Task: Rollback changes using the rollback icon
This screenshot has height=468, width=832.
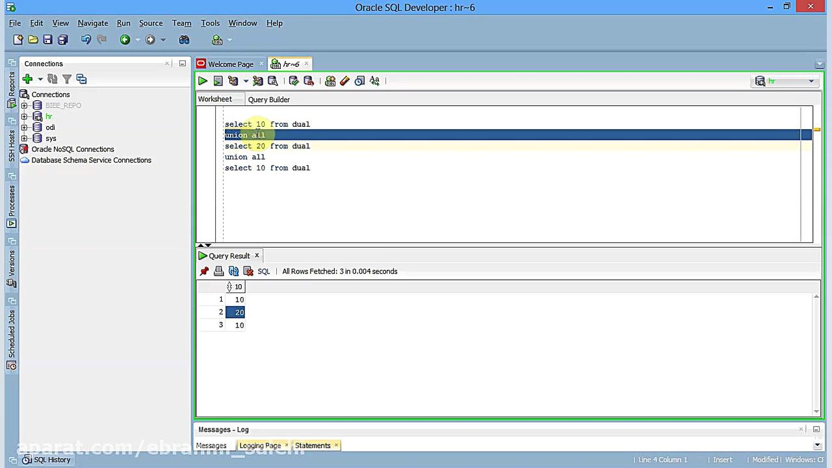Action: (x=309, y=81)
